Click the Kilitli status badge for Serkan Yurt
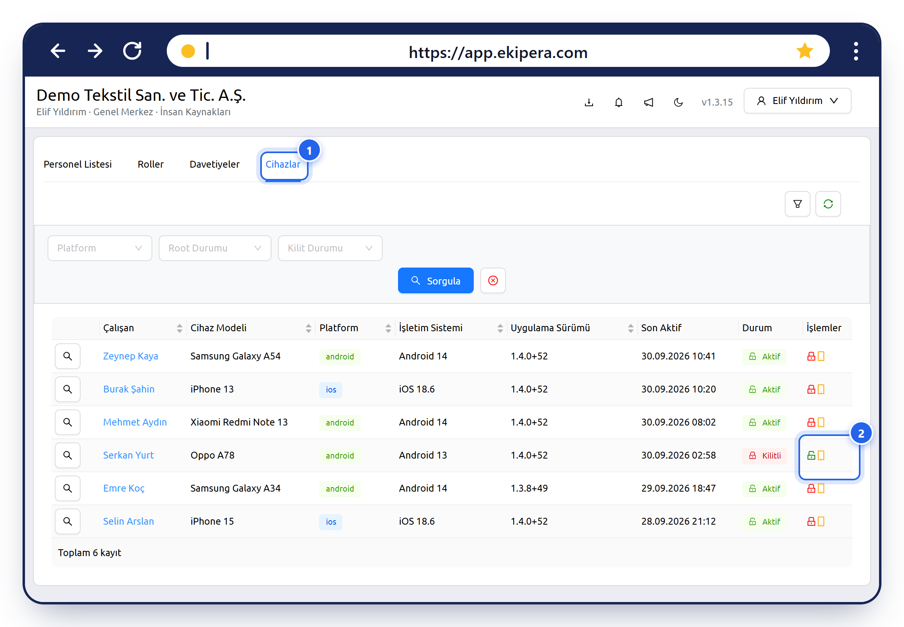 (x=765, y=455)
